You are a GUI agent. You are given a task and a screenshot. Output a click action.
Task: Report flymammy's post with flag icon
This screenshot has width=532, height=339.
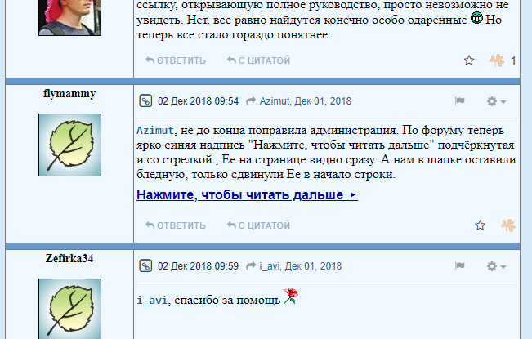(460, 101)
